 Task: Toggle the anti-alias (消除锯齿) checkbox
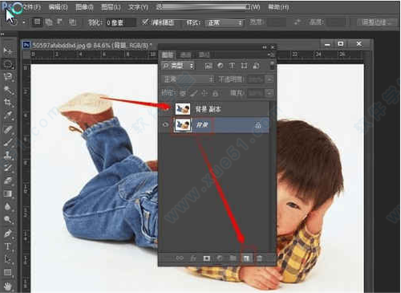click(x=146, y=22)
